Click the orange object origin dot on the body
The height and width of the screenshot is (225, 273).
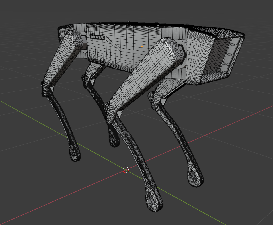coord(142,47)
